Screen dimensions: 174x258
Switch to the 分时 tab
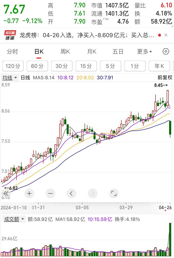(13, 52)
